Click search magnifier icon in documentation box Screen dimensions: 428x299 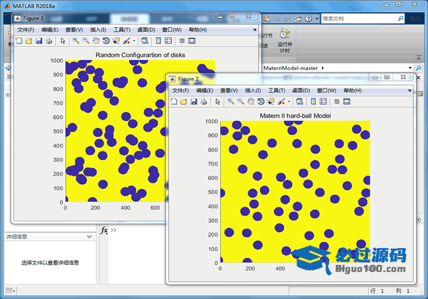pyautogui.click(x=400, y=19)
